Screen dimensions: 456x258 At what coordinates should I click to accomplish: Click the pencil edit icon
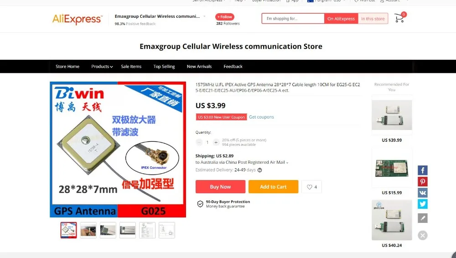pos(423,218)
